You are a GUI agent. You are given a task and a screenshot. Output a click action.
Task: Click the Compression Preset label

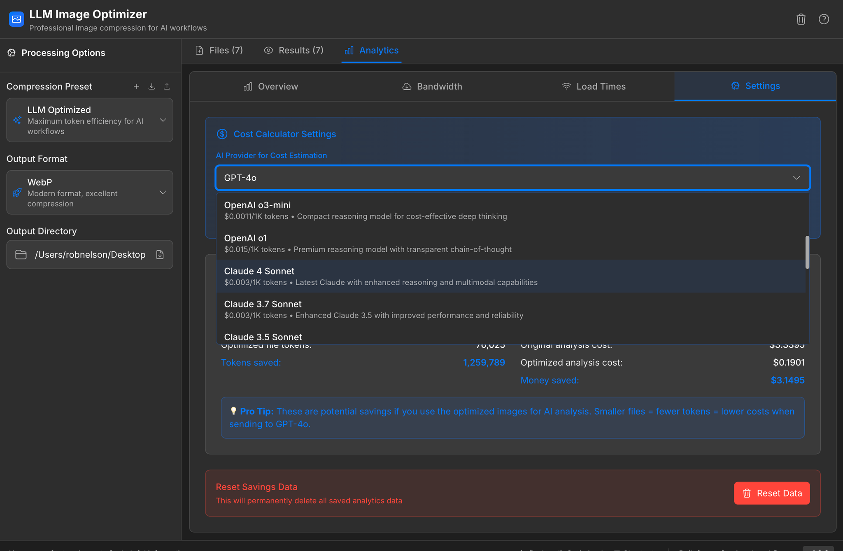point(49,86)
